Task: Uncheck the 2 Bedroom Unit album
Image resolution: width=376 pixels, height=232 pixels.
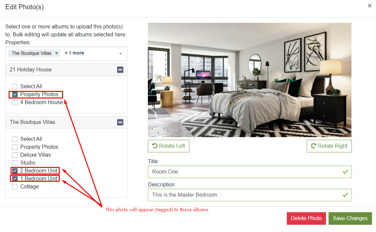Action: pos(15,171)
